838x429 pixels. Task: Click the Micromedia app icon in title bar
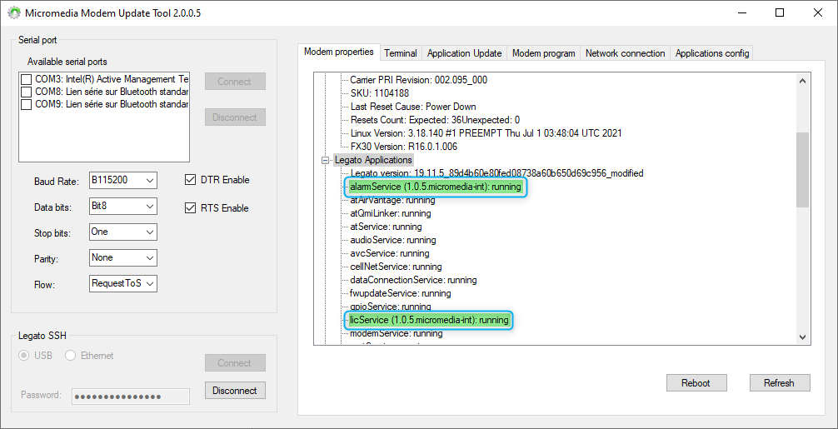(14, 12)
